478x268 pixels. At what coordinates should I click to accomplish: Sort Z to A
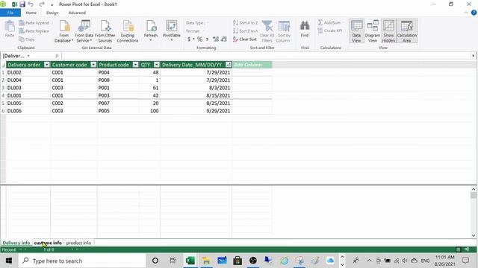pos(246,31)
